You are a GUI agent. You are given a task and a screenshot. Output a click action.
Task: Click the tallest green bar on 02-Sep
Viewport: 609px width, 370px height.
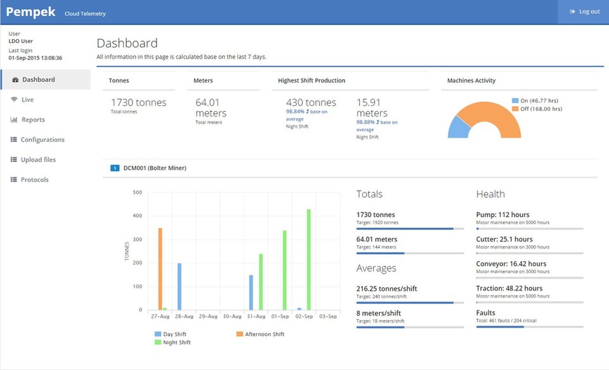point(308,260)
